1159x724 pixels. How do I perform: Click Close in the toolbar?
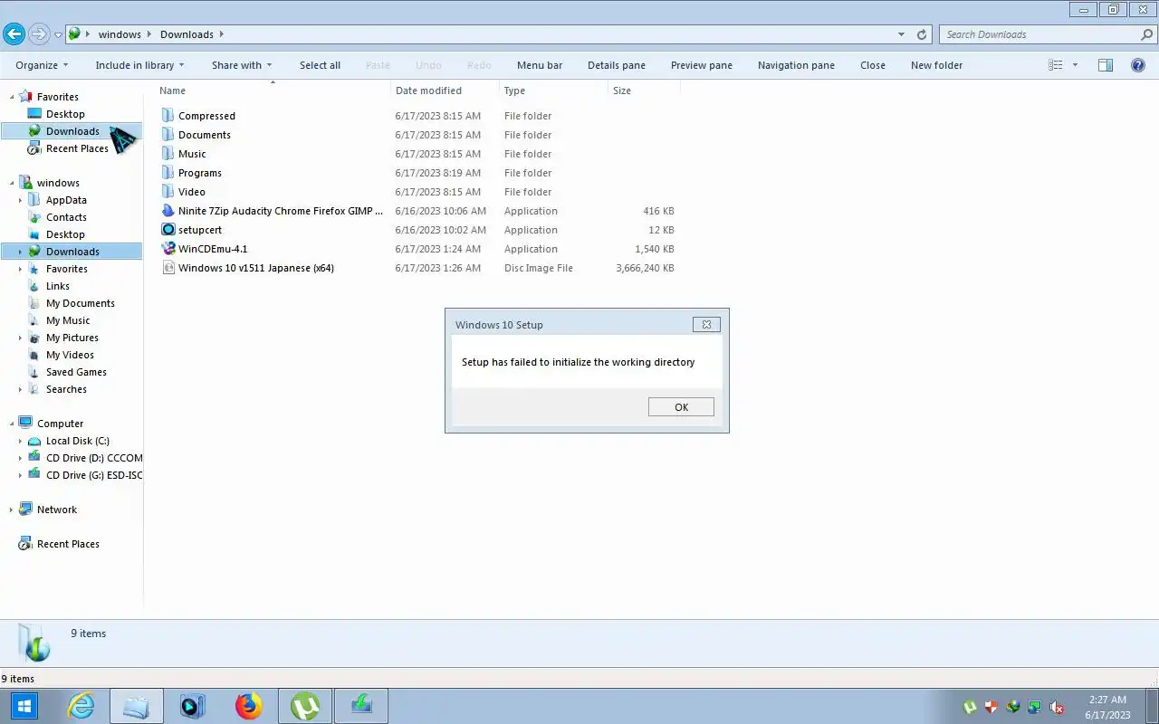[x=873, y=65]
